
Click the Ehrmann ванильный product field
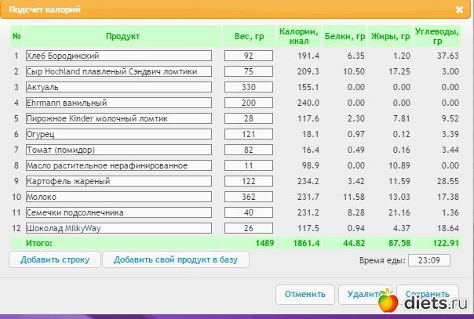tap(118, 103)
